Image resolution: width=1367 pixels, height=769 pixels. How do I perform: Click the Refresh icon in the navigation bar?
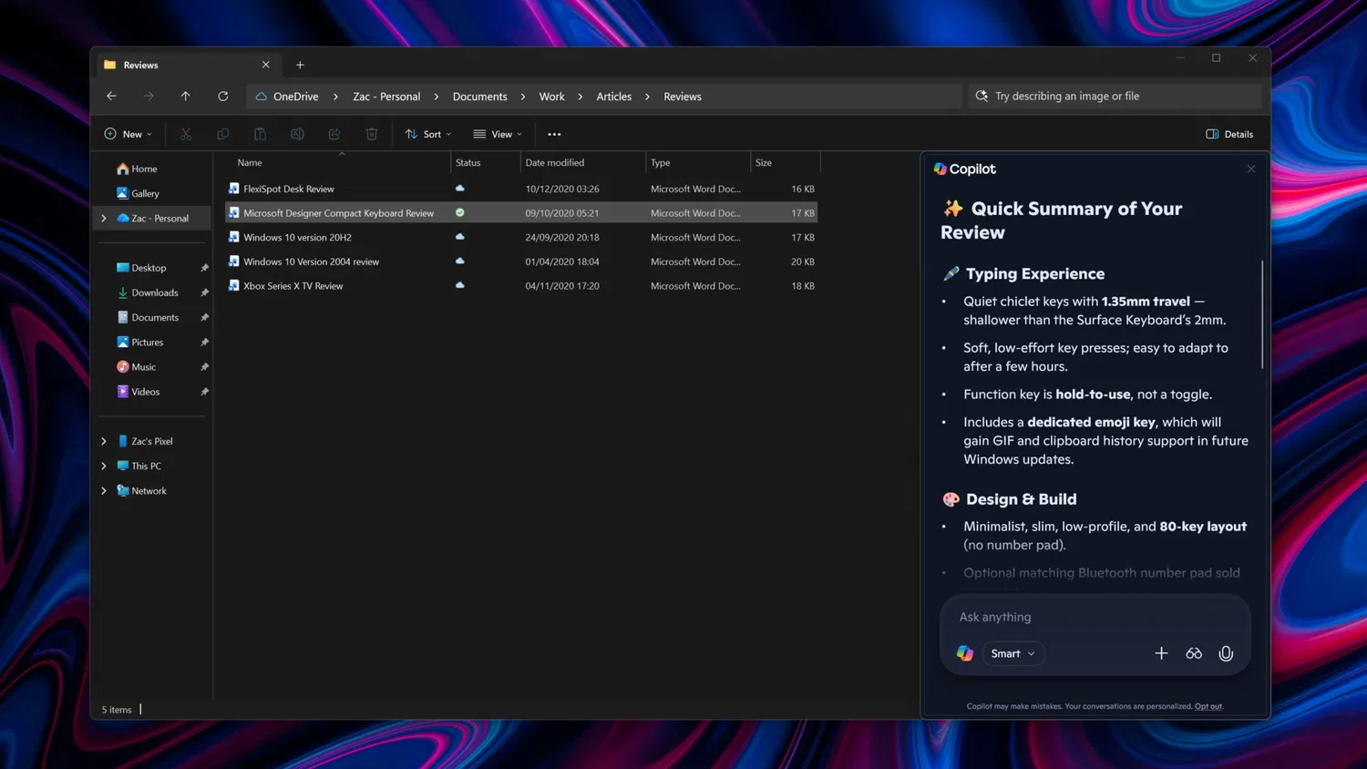point(222,97)
